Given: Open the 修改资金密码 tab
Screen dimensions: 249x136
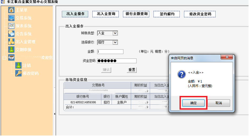Looking at the screenshot, I should tap(200, 14).
